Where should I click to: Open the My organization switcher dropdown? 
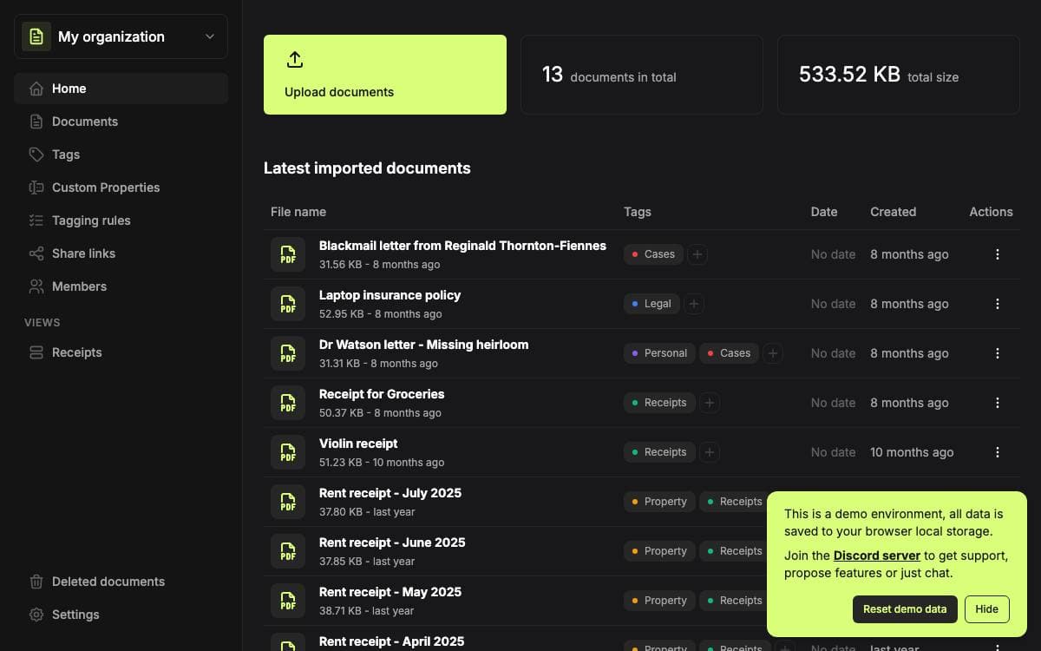pyautogui.click(x=121, y=36)
